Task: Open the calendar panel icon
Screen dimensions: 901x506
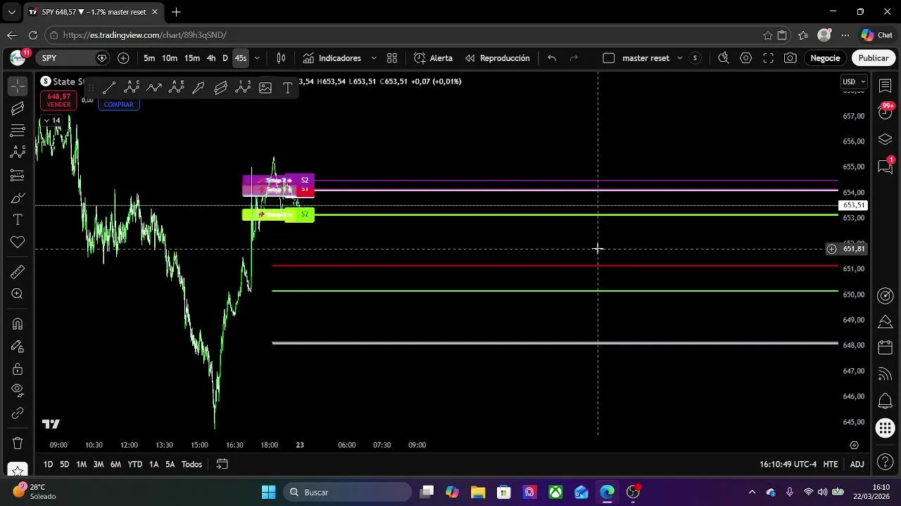Action: [x=886, y=348]
